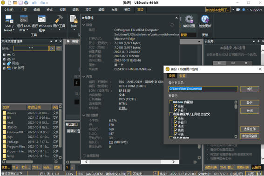This screenshot has width=264, height=176.
Task: Open the SSH / telnet tool
Action: tap(9, 23)
